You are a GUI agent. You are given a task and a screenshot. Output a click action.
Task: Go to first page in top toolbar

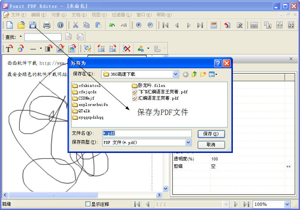165,25
